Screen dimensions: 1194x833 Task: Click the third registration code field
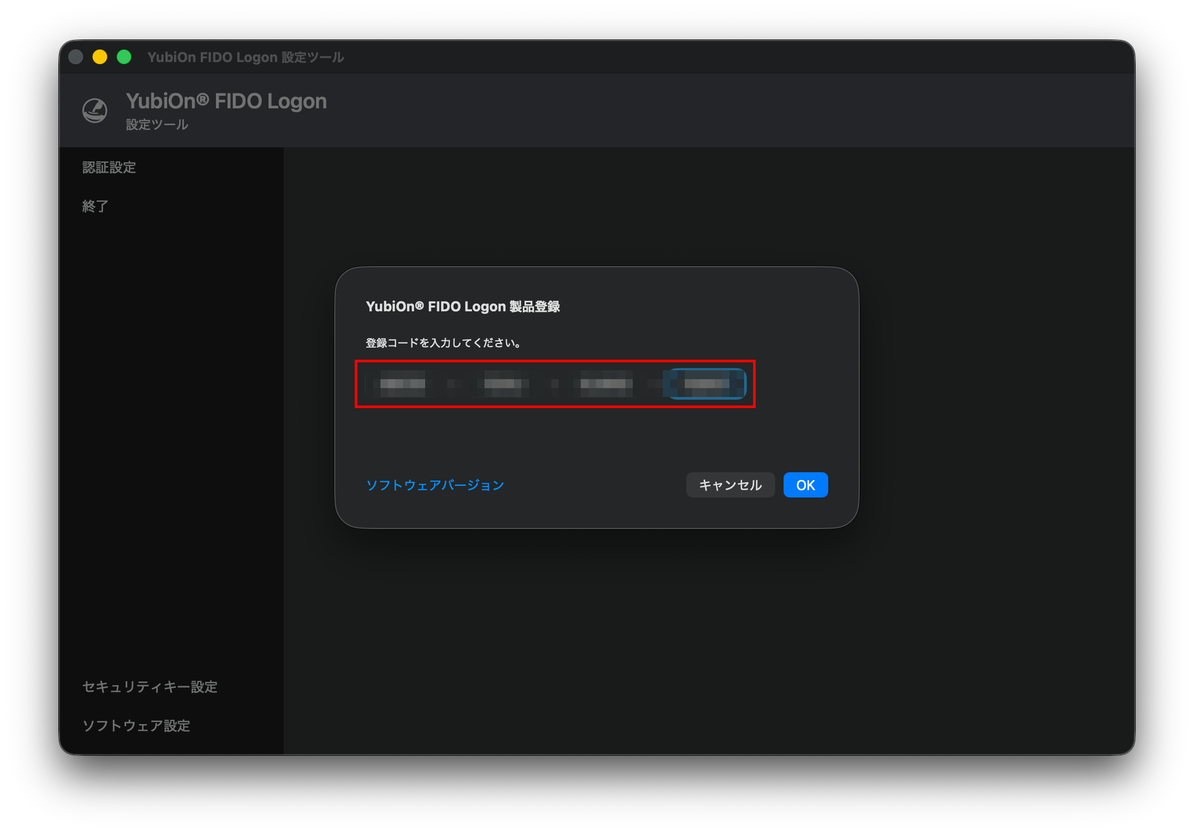pos(605,384)
